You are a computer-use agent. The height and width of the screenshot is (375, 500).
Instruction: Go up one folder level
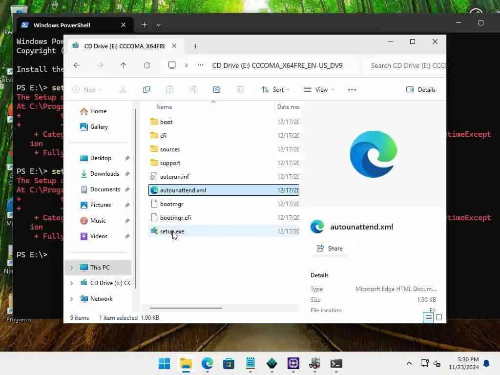[124, 65]
